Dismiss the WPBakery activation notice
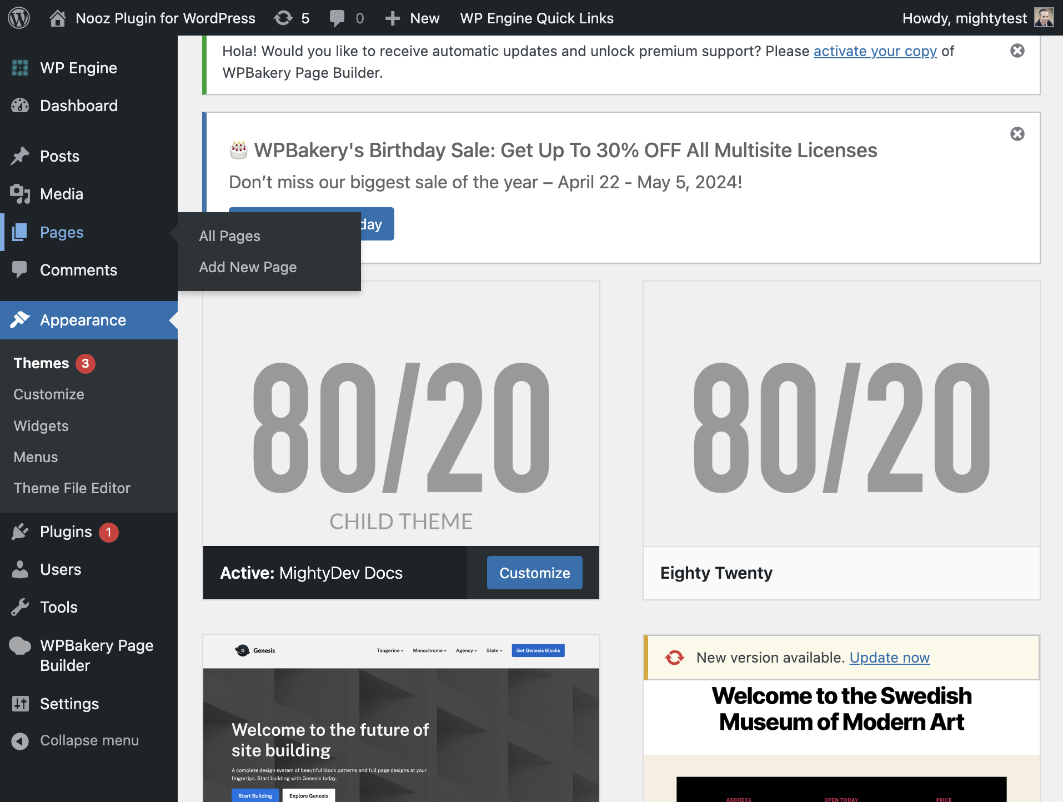Viewport: 1063px width, 802px height. point(1017,51)
